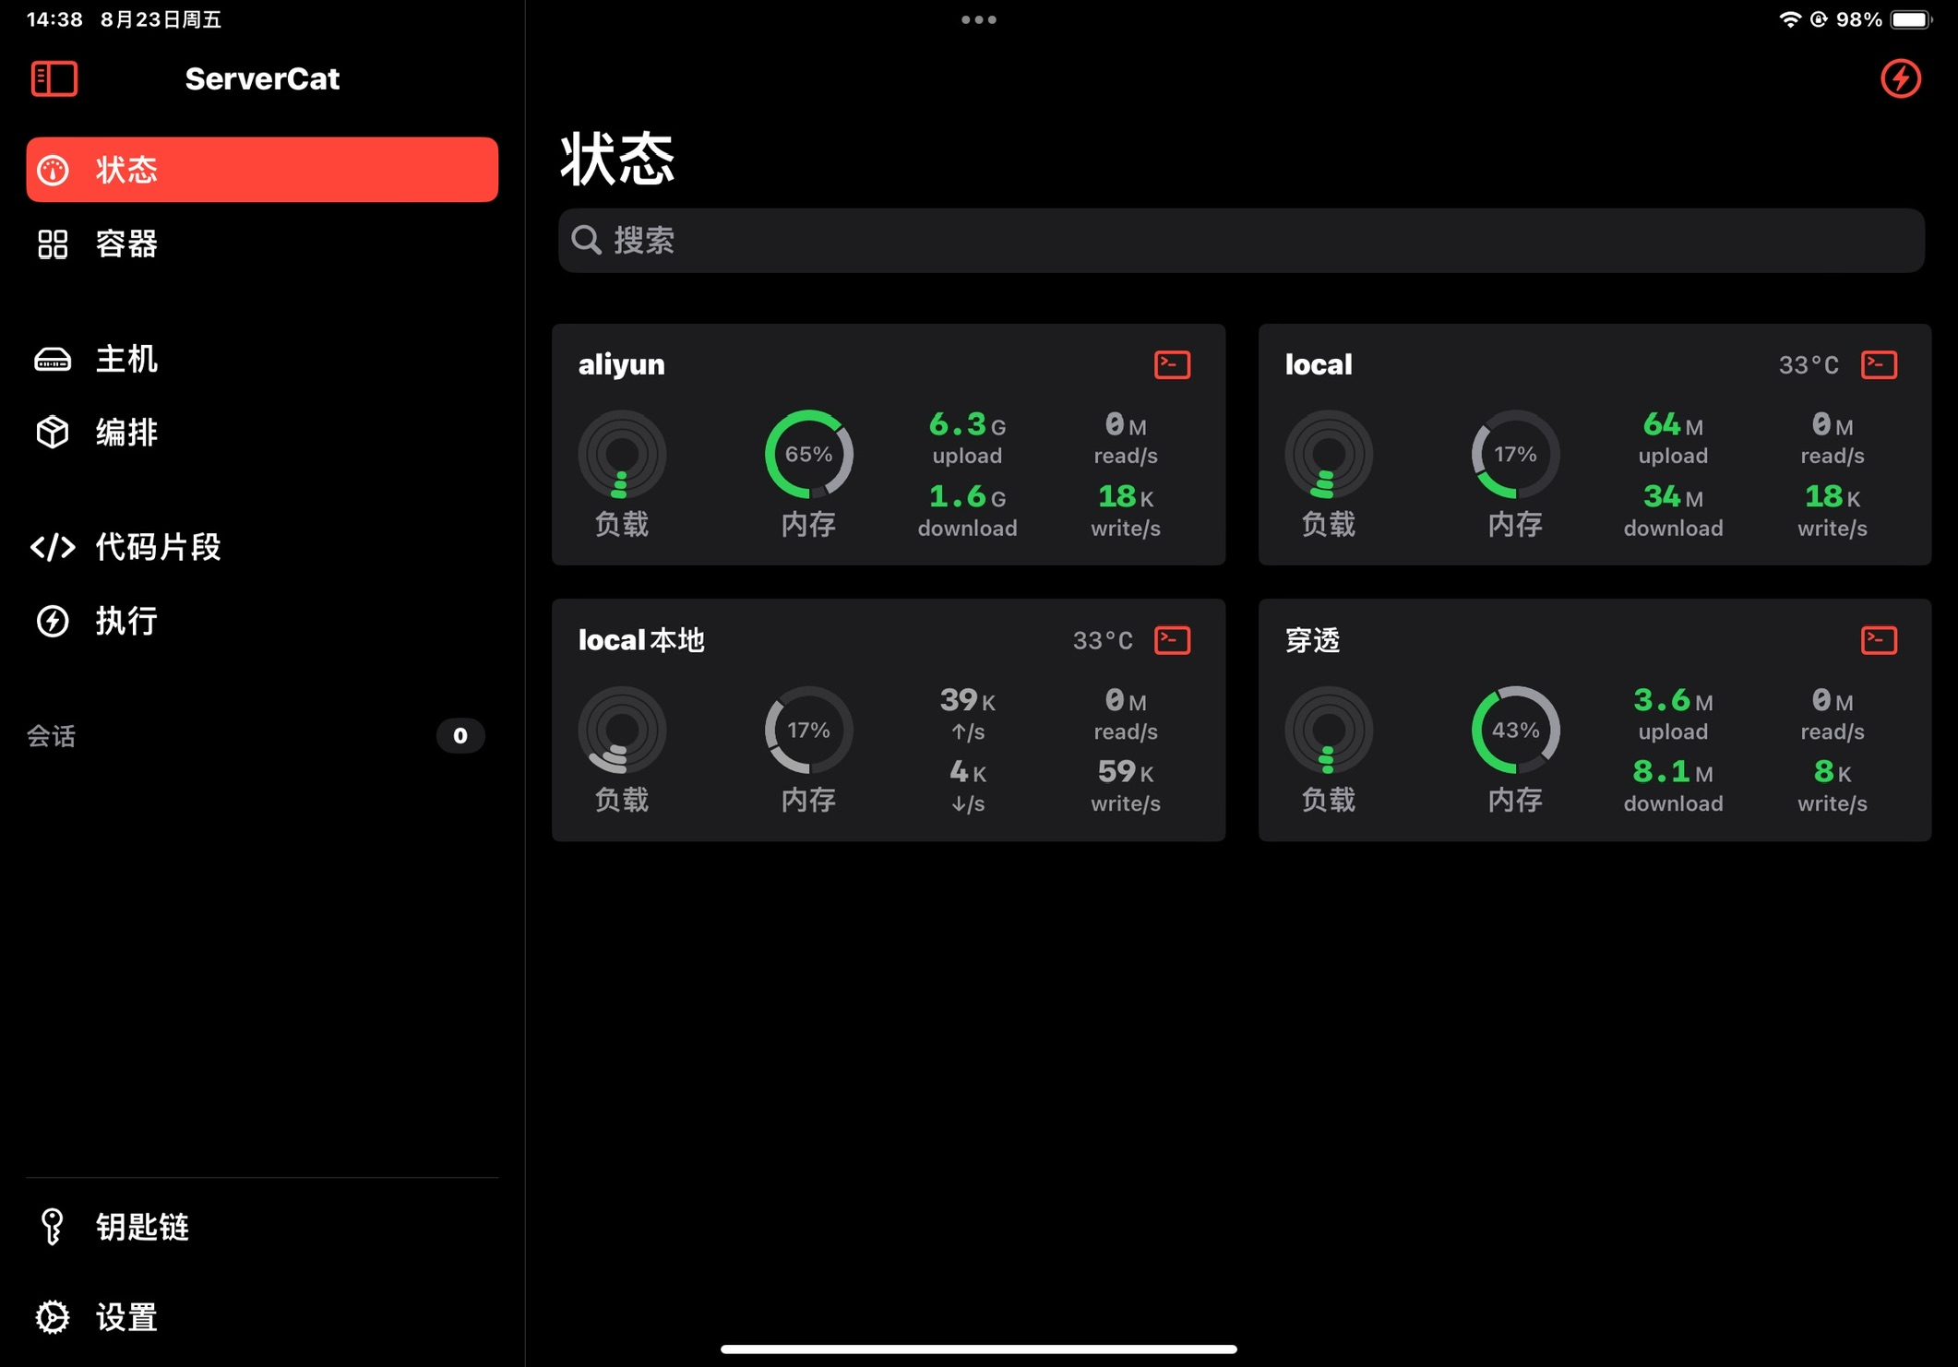Image resolution: width=1958 pixels, height=1367 pixels.
Task: Click the 搜索 search field
Action: click(x=1241, y=241)
